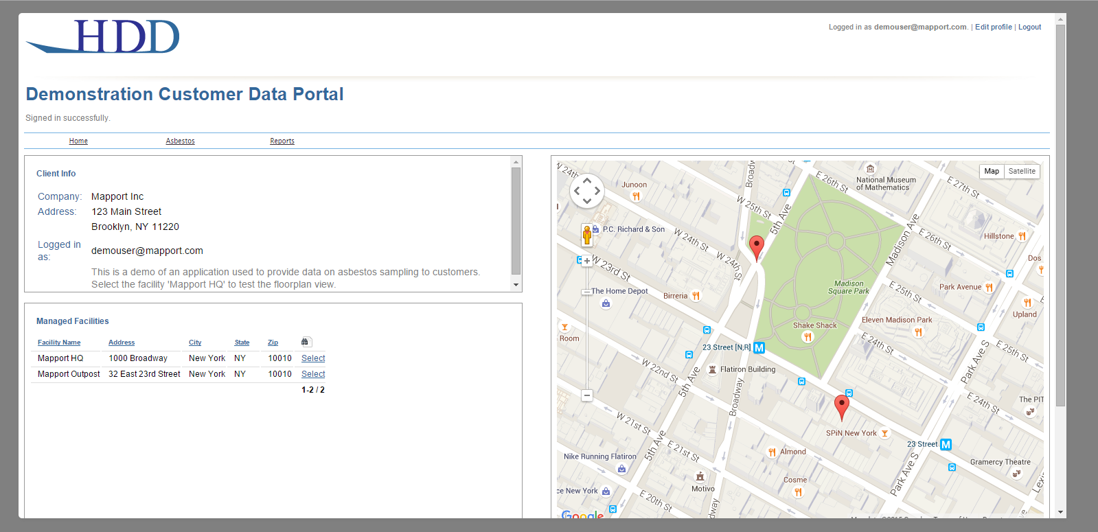Click the red marker beside Madison Square Park
This screenshot has height=532, width=1098.
[757, 248]
